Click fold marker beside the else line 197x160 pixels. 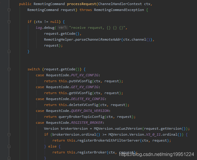click(9, 146)
